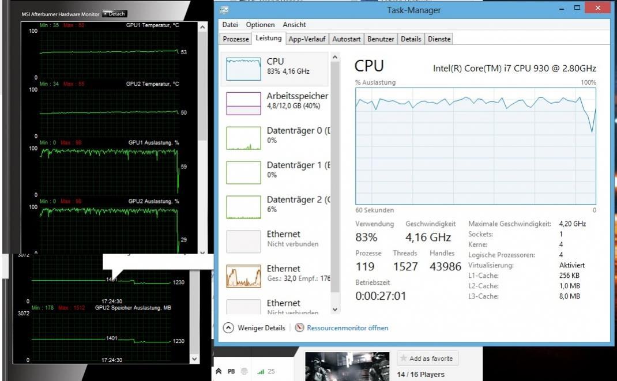Click the PB label below Task-Manager

pyautogui.click(x=231, y=371)
